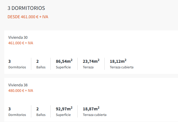Click Terraza cubierta label below 18,87m²

coord(95,115)
